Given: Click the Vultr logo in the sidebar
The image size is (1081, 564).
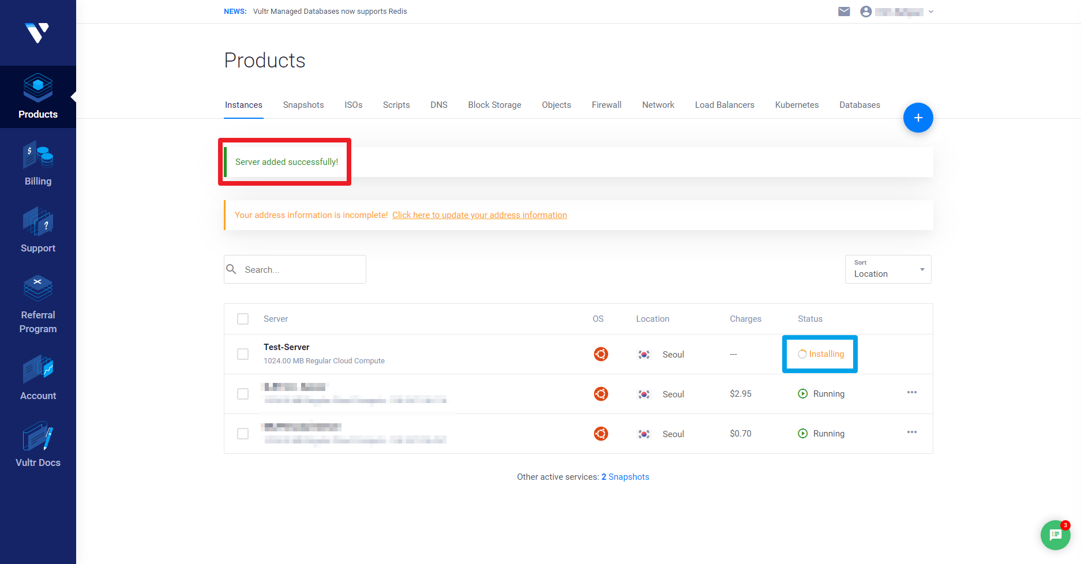Looking at the screenshot, I should click(x=37, y=33).
